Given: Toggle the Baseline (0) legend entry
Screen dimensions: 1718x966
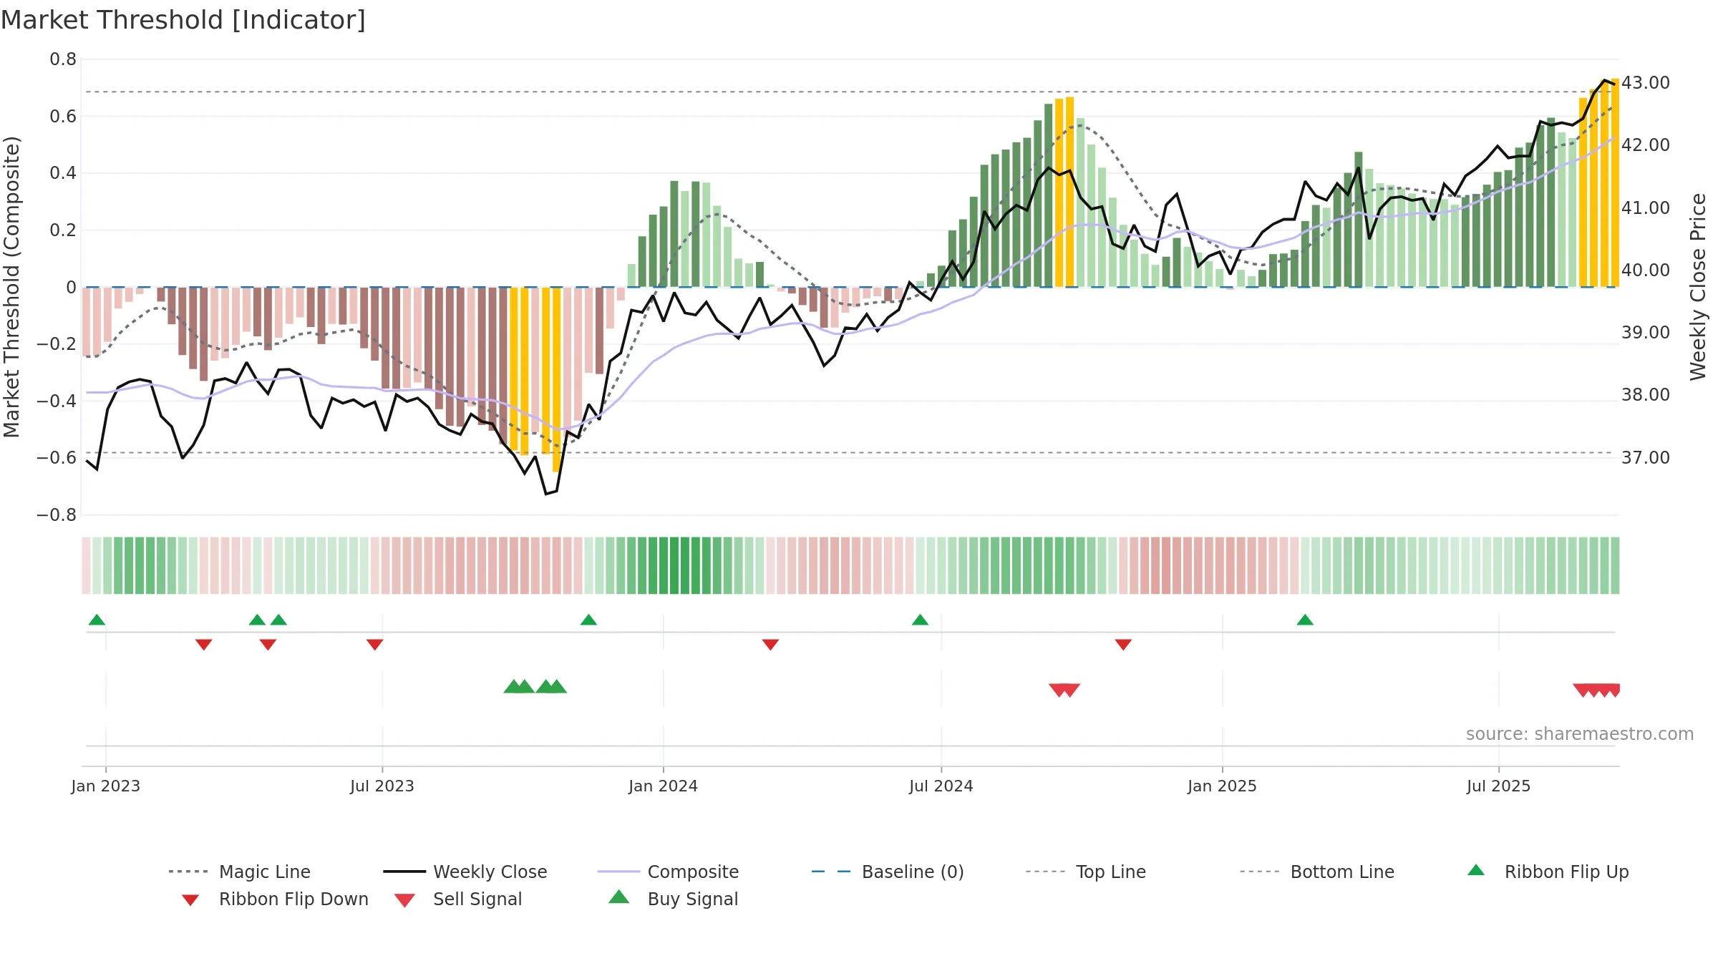Looking at the screenshot, I should (888, 872).
